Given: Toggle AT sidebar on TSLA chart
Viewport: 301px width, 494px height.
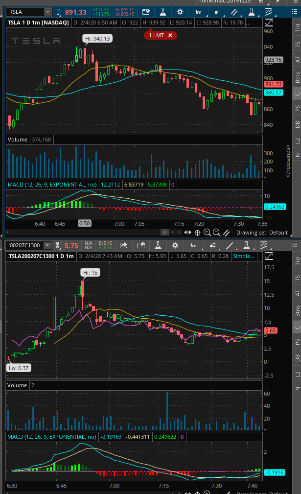Looking at the screenshot, I should coord(297,59).
